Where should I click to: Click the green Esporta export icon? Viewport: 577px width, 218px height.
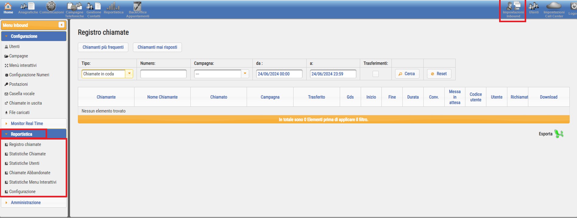coord(559,134)
